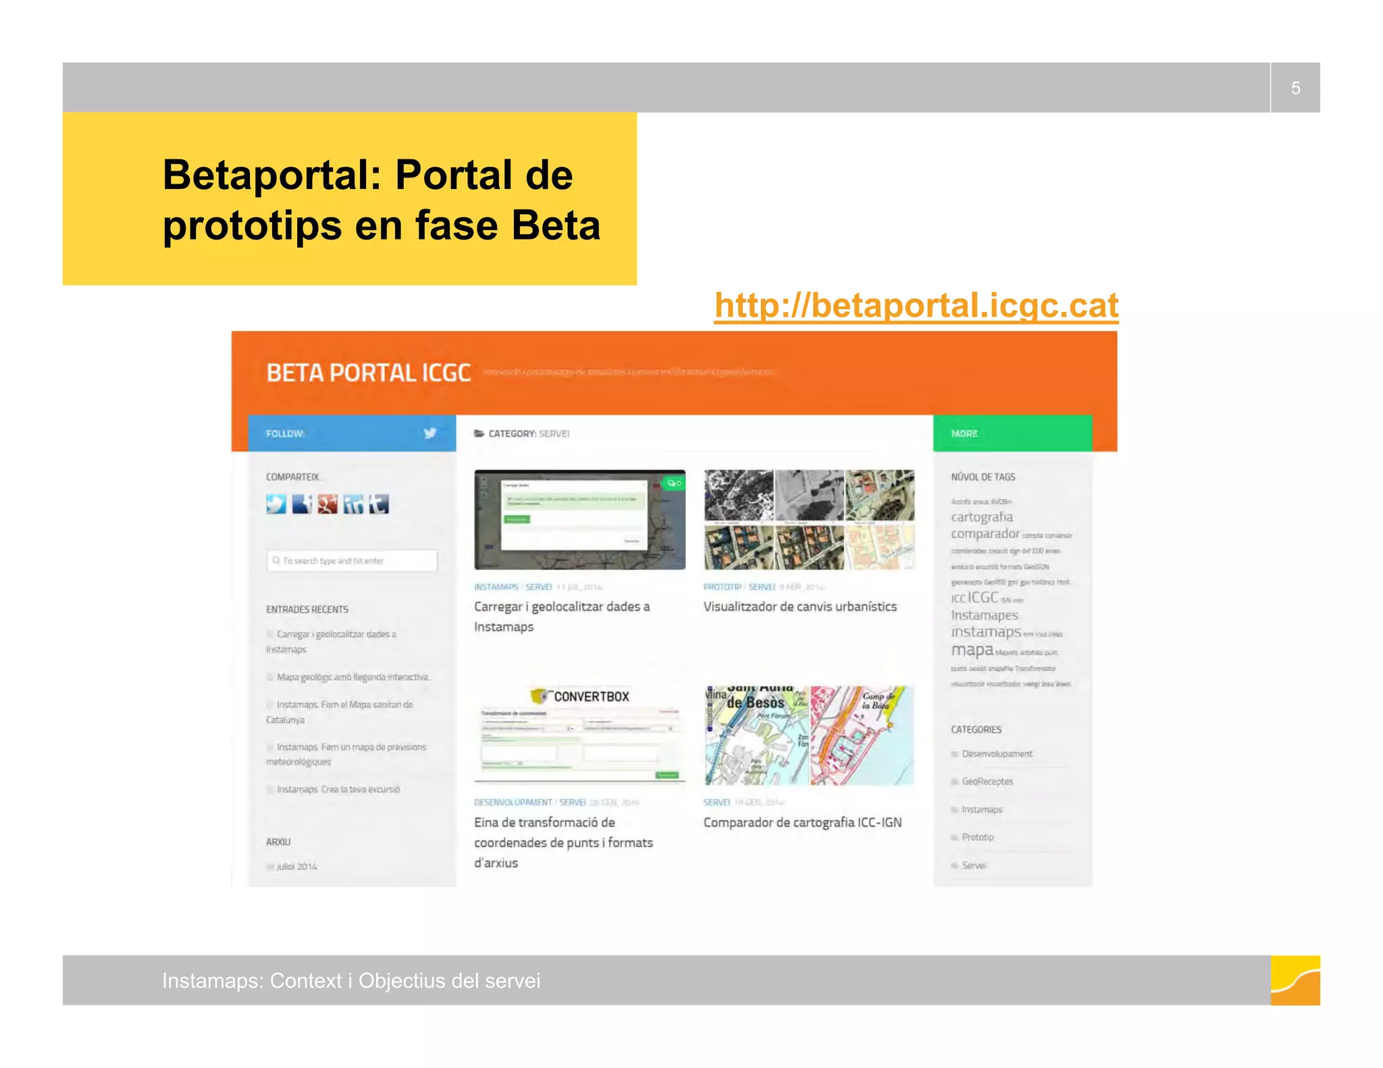This screenshot has width=1383, height=1068.
Task: Click the 'ICGC' tag in tag cloud
Action: (x=983, y=597)
